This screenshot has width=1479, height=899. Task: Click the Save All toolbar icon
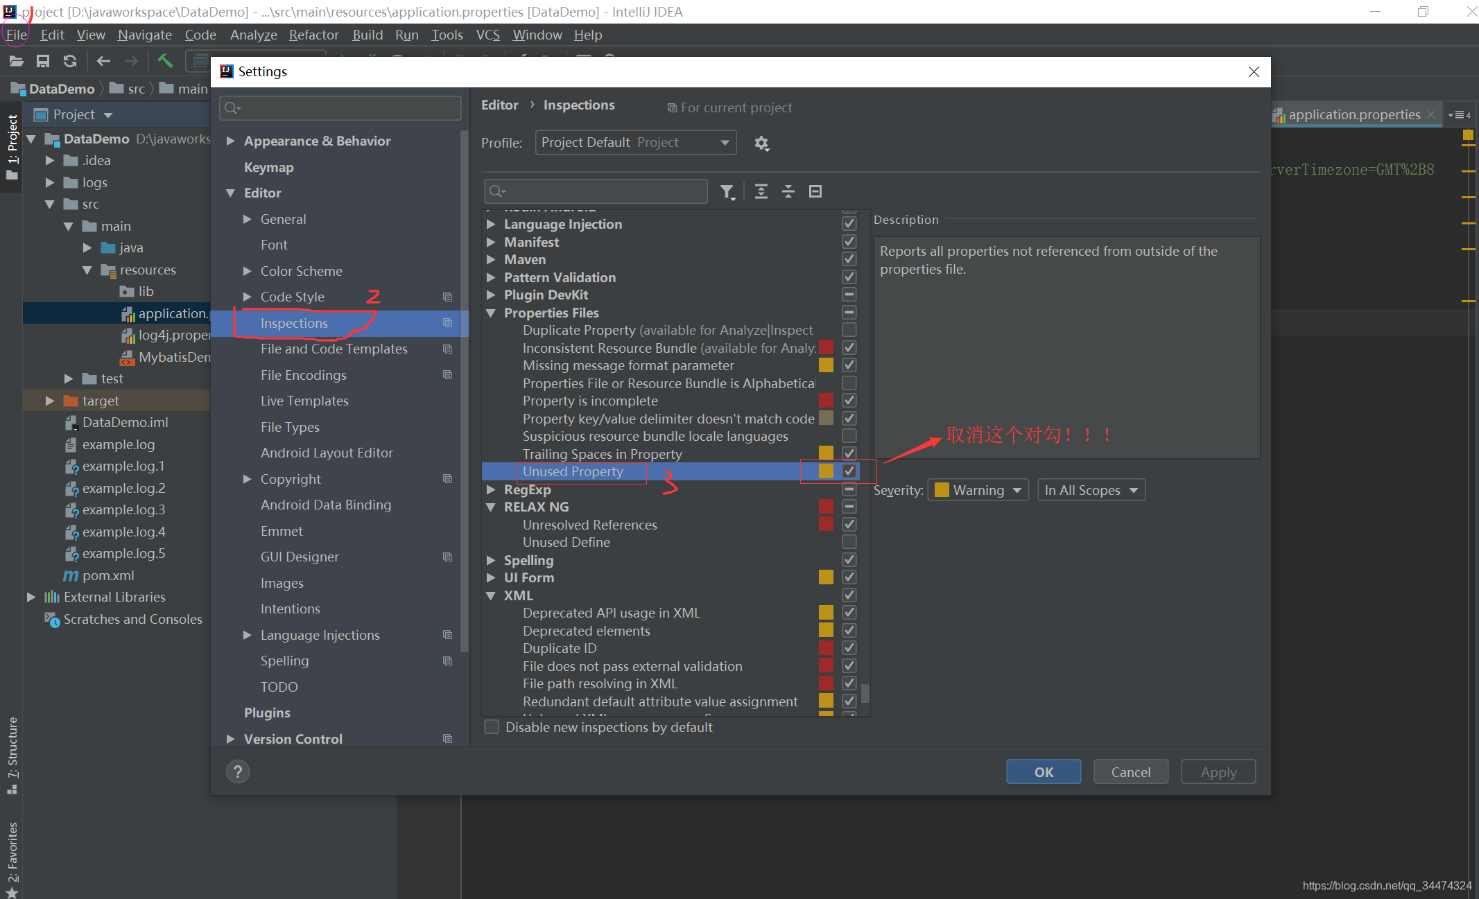(x=43, y=62)
